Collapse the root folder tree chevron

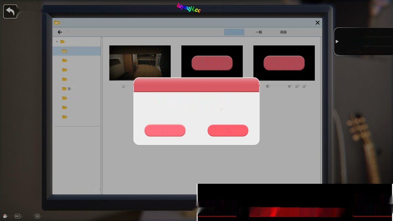57,42
